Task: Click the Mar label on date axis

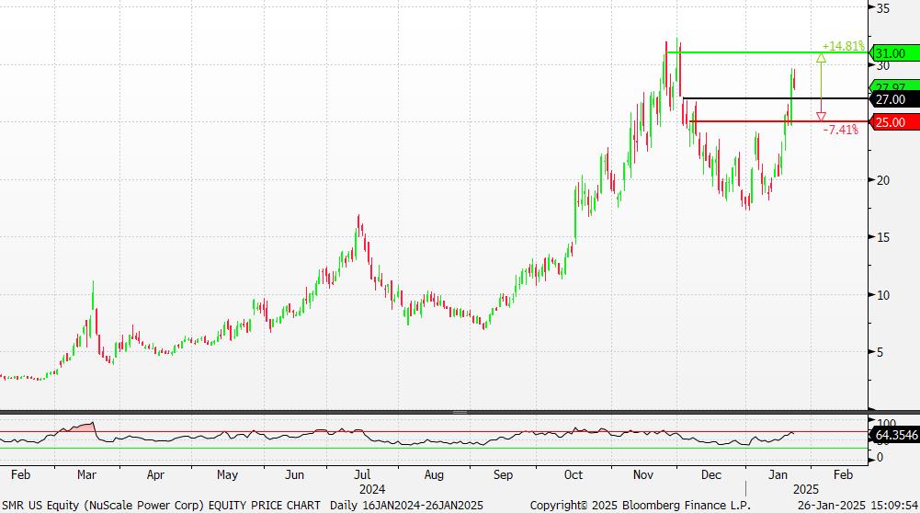Action: click(86, 475)
